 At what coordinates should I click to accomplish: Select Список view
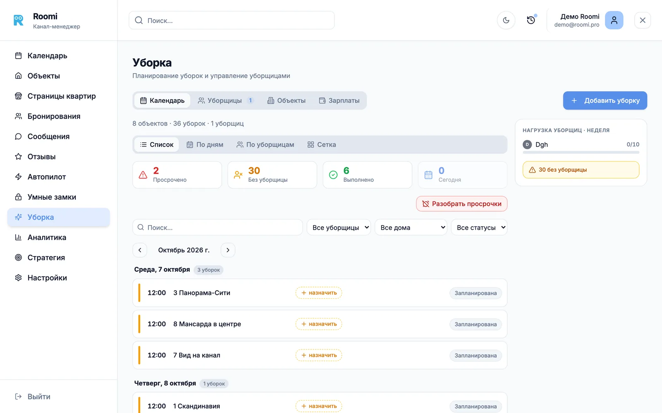click(157, 145)
